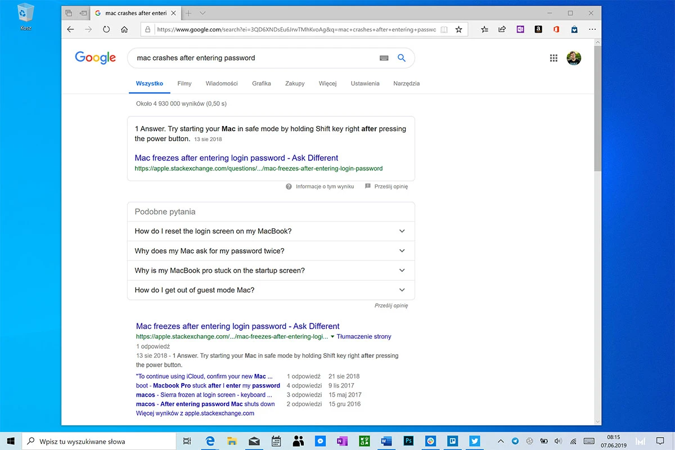Click the browser address bar URL
The width and height of the screenshot is (675, 450).
(x=296, y=30)
